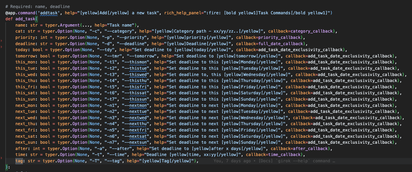This screenshot has height=172, width=412.
Task: Click the '# Required: name, deadline' comment
Action: click(37, 7)
